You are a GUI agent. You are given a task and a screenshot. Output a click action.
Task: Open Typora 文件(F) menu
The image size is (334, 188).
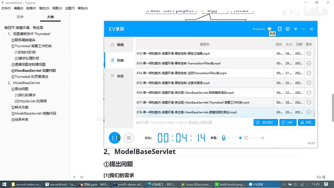(x=6, y=8)
